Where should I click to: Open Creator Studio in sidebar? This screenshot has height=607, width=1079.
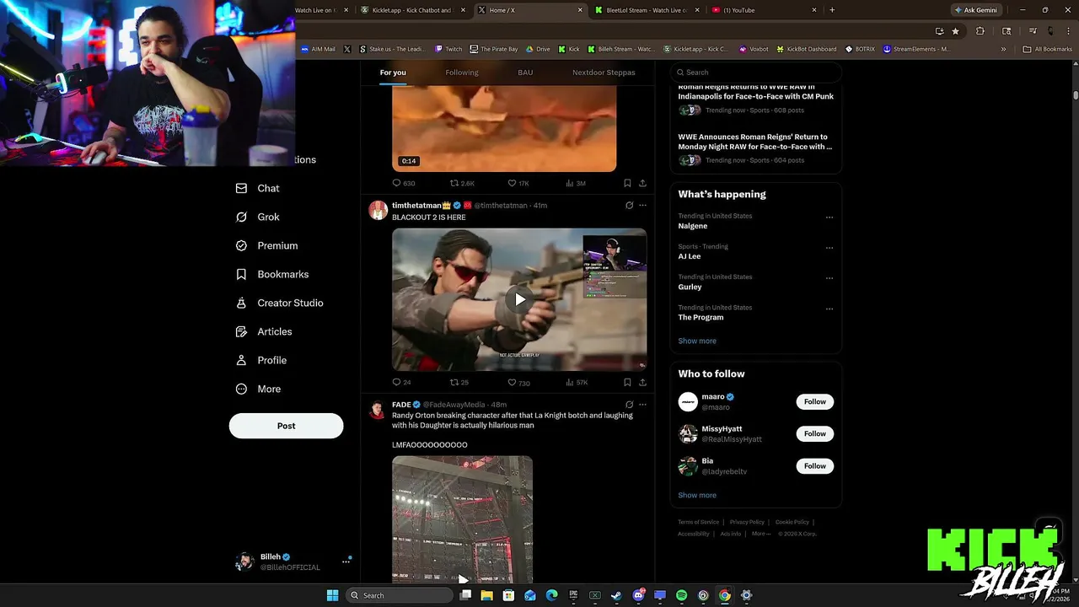click(279, 303)
